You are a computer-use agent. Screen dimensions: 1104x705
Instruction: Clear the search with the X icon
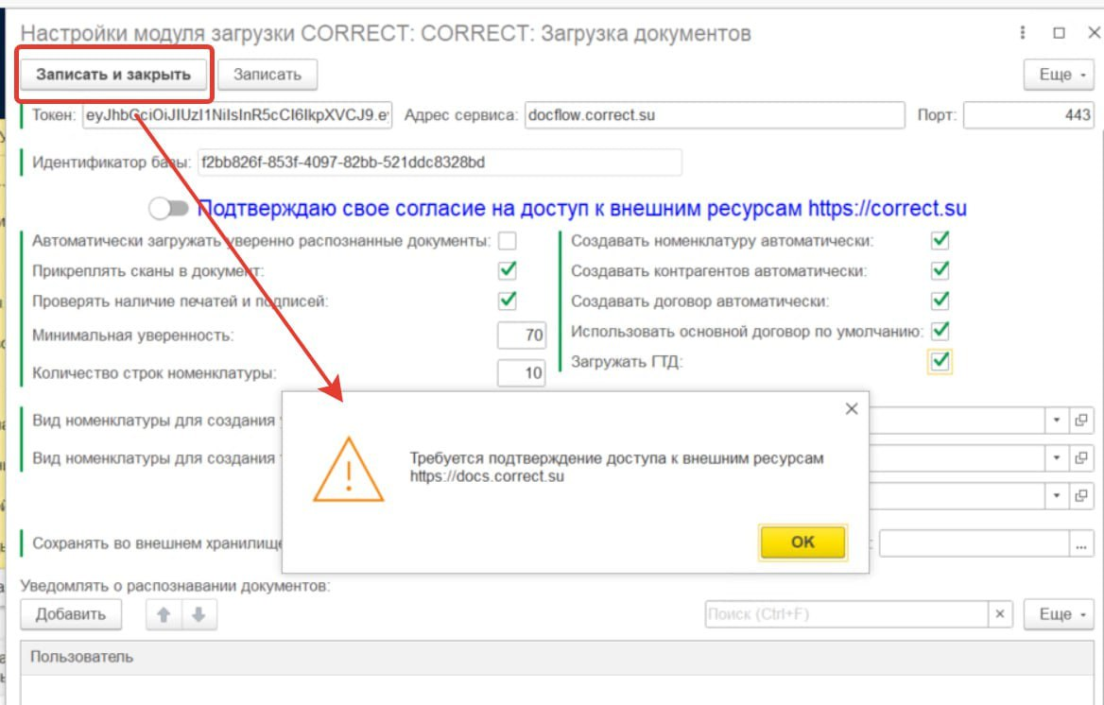1000,614
